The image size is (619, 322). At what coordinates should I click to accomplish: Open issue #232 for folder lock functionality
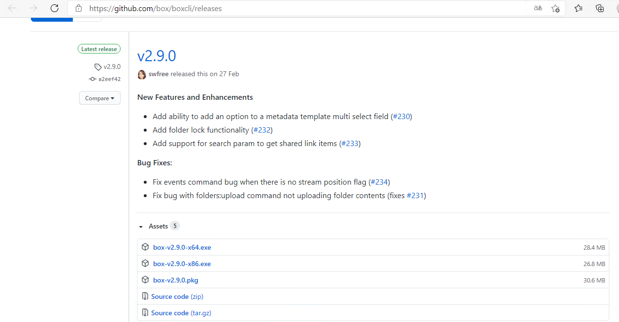pyautogui.click(x=262, y=130)
